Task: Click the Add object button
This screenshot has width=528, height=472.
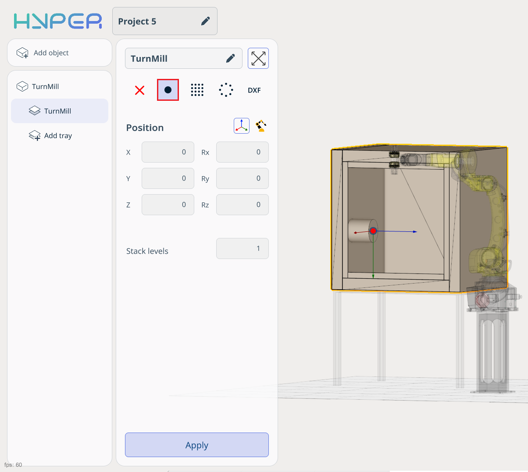Action: tap(60, 53)
